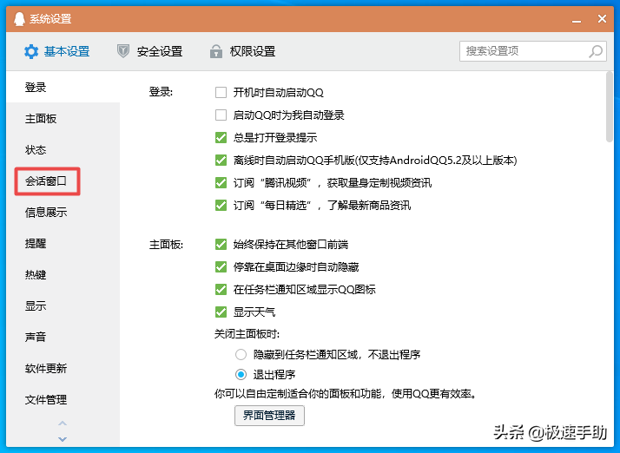
Task: Uncheck 始终保持在其他窗口前端
Action: (221, 244)
